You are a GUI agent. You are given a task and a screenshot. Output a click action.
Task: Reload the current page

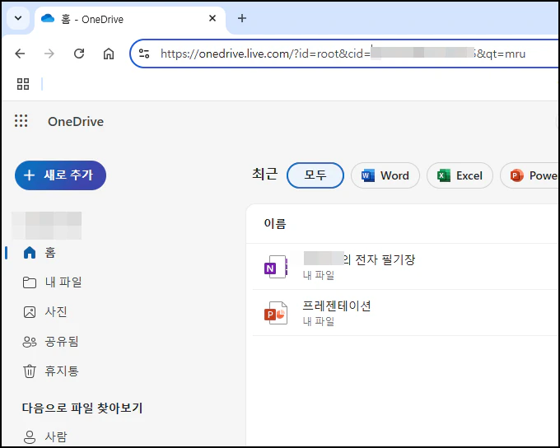pyautogui.click(x=79, y=54)
